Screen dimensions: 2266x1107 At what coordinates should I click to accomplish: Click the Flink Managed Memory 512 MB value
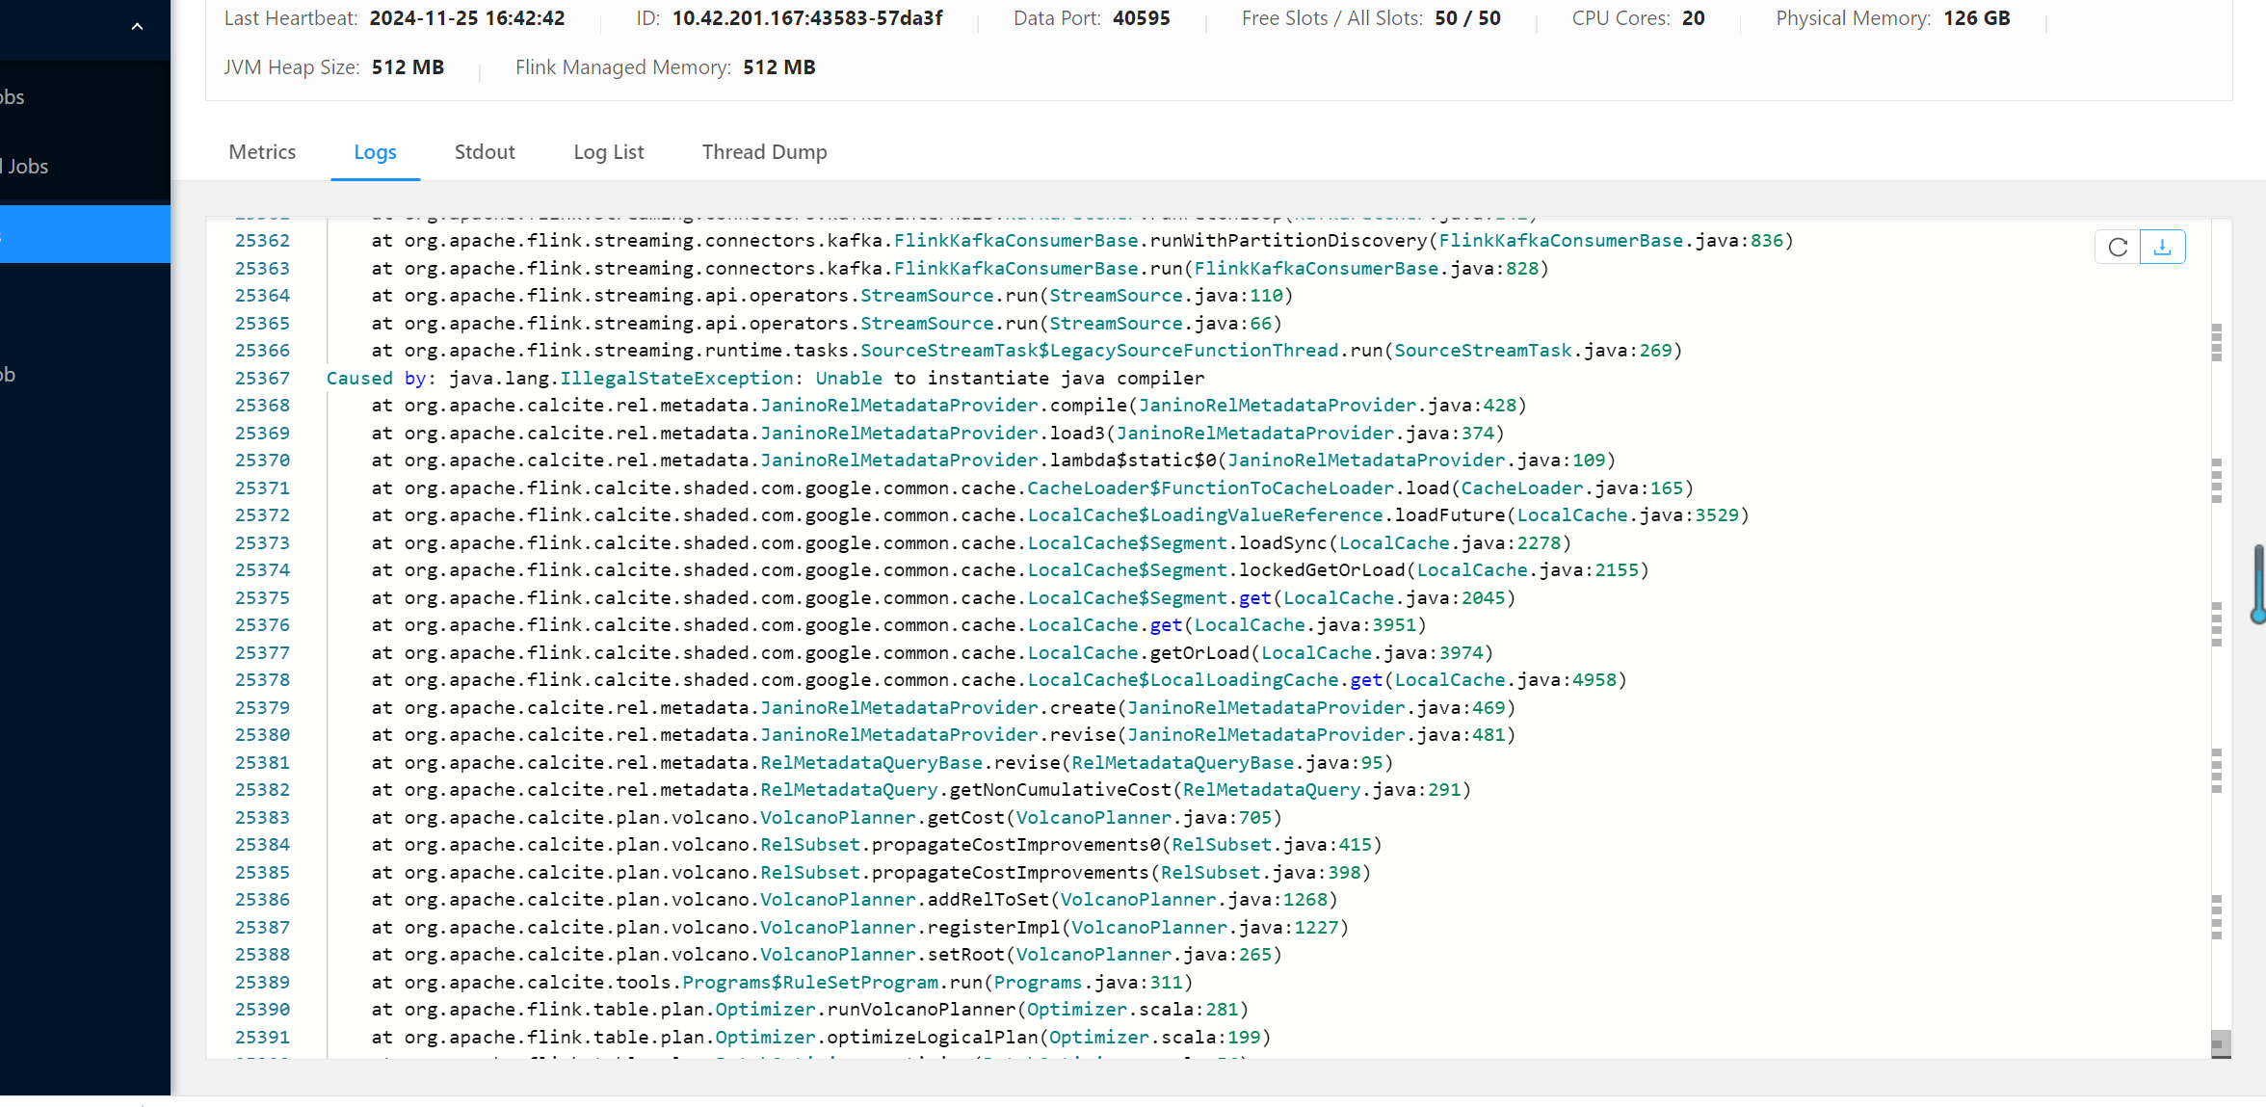tap(779, 67)
